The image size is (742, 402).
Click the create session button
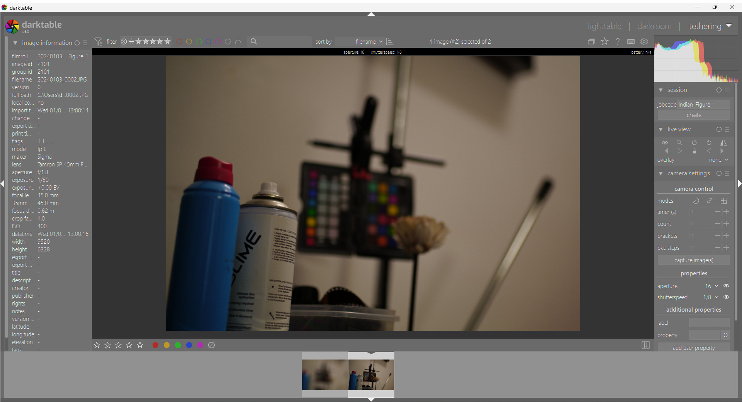694,115
